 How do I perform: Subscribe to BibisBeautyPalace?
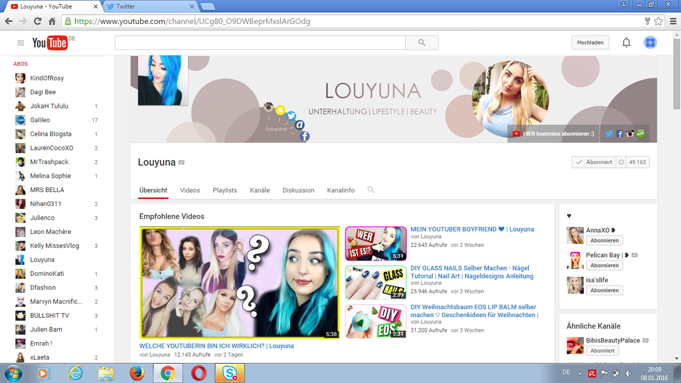(x=602, y=351)
